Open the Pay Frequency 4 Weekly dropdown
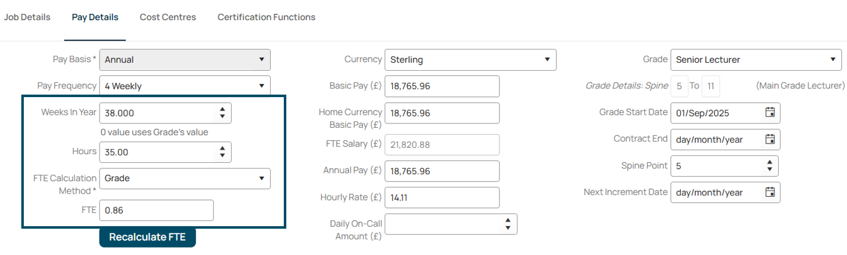The image size is (847, 255). click(185, 86)
